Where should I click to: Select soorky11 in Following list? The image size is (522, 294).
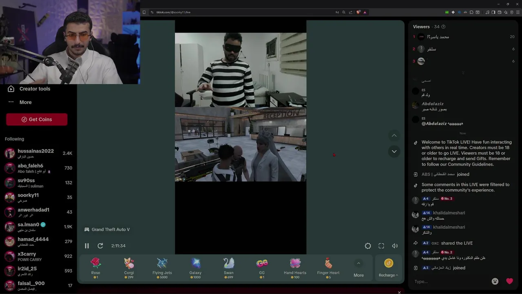38,198
